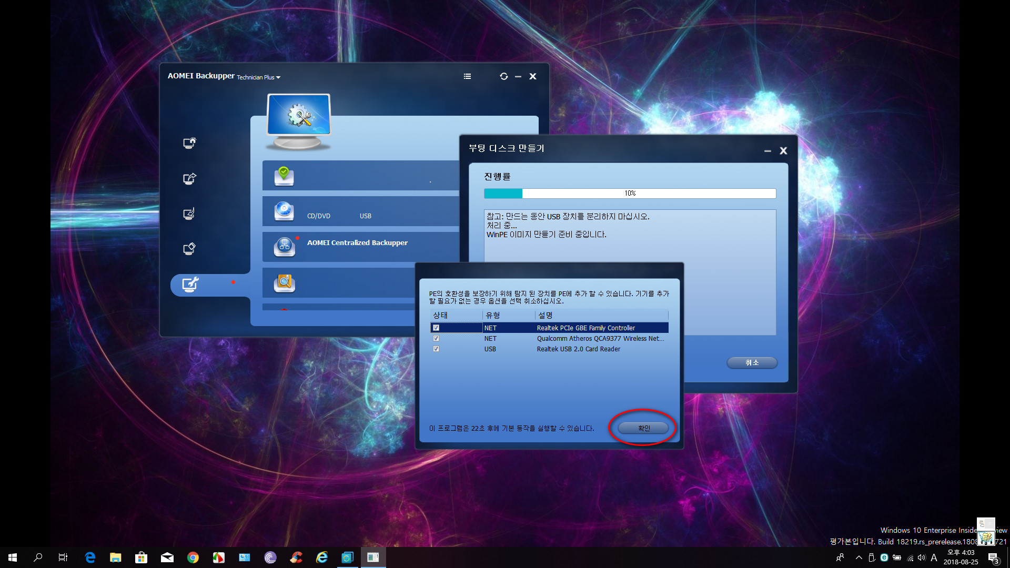Click the 설명 column header
The image size is (1010, 568).
602,315
